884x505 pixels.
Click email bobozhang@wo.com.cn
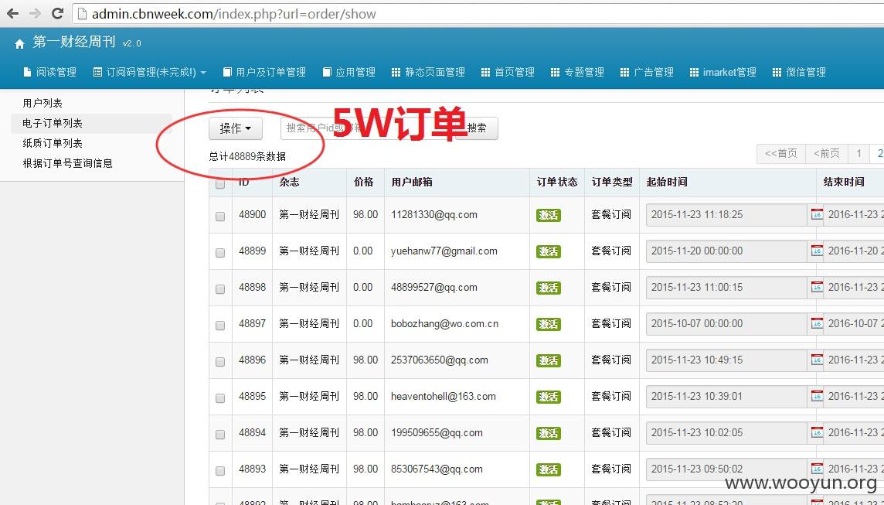pos(445,324)
